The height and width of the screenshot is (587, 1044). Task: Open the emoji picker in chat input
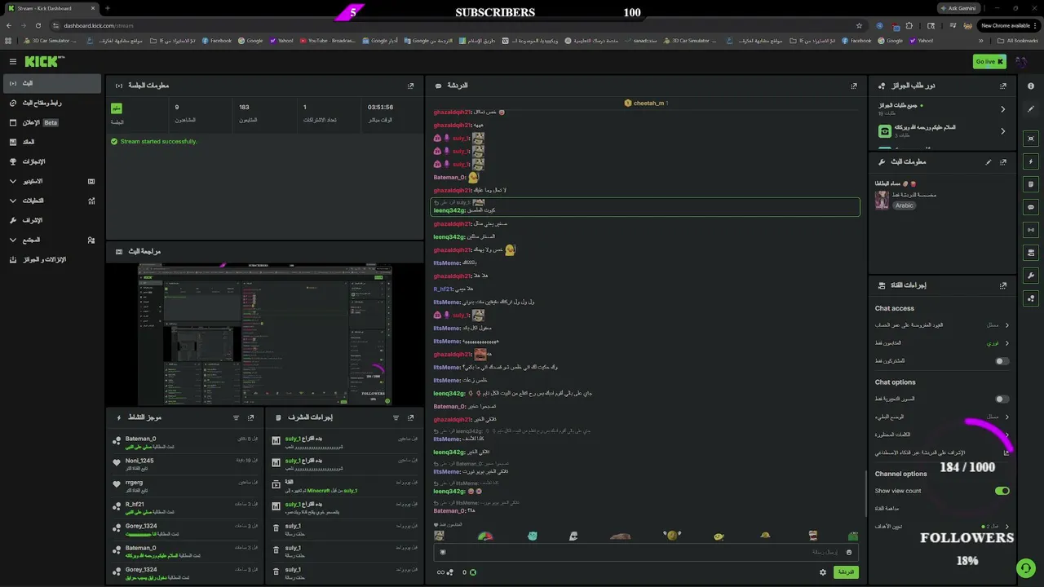[849, 552]
